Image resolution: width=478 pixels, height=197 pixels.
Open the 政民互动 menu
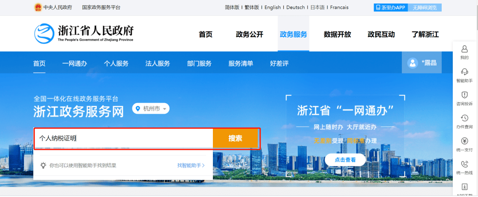tap(381, 34)
